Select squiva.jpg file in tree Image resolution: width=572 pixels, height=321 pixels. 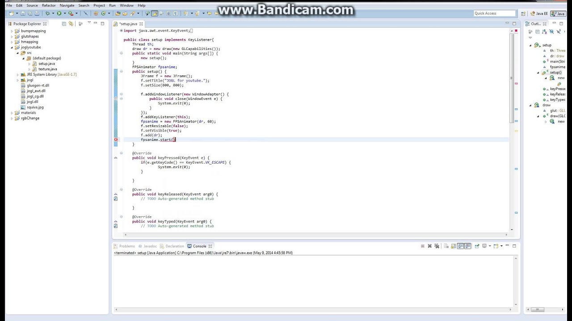[35, 107]
